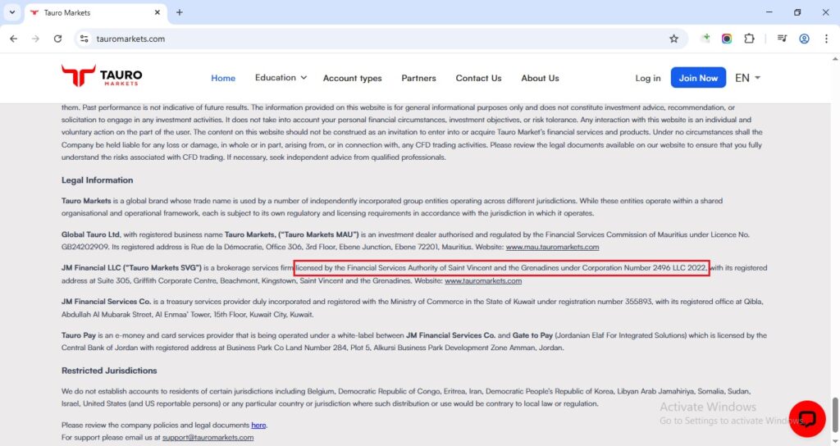Expand the Education menu

(281, 78)
